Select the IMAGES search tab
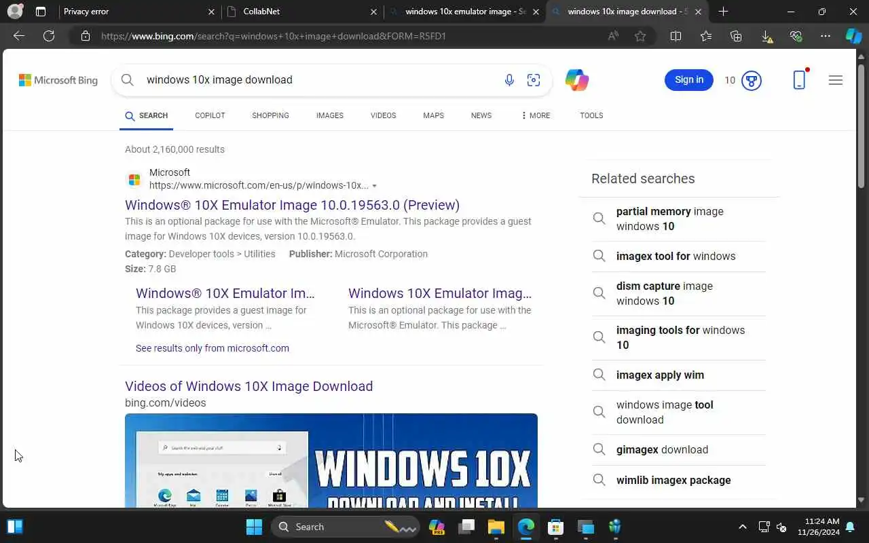 [x=330, y=115]
